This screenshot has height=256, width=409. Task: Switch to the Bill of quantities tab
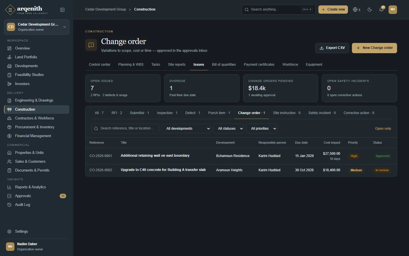[224, 65]
